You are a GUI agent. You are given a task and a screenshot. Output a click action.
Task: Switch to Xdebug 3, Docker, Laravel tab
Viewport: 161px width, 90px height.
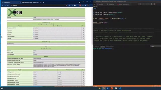[31, 2]
